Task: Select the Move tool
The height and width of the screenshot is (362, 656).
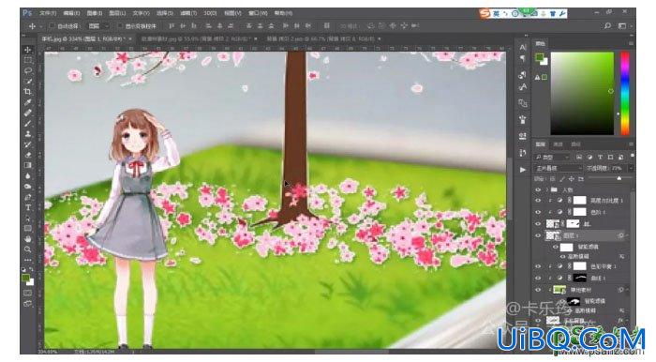Action: [x=28, y=50]
